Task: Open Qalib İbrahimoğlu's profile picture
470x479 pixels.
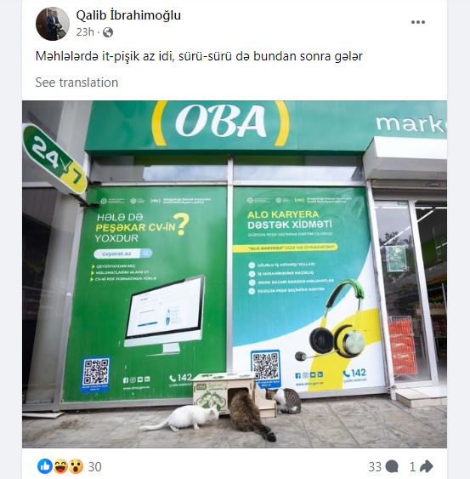Action: point(53,24)
